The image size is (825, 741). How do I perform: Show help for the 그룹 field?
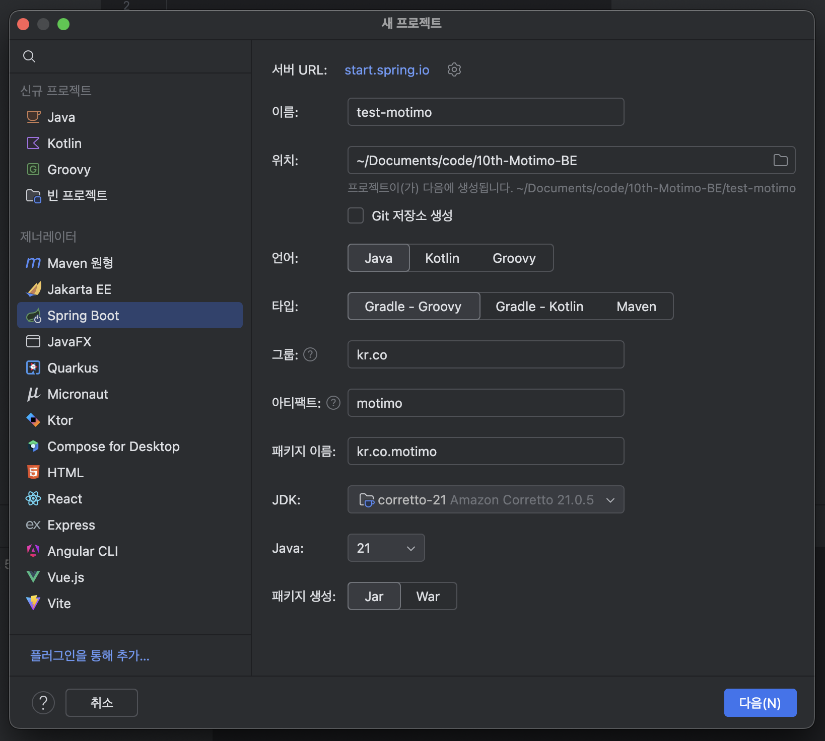tap(311, 354)
